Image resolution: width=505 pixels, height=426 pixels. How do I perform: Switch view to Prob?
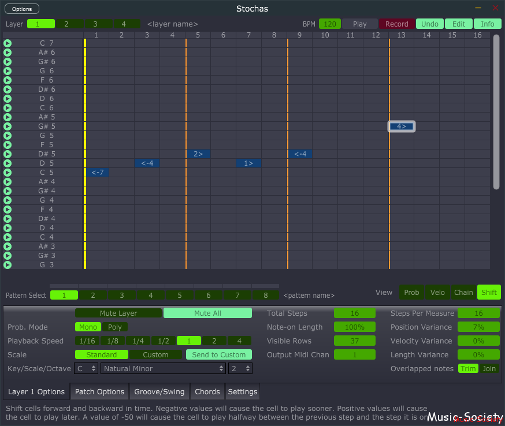pos(411,293)
